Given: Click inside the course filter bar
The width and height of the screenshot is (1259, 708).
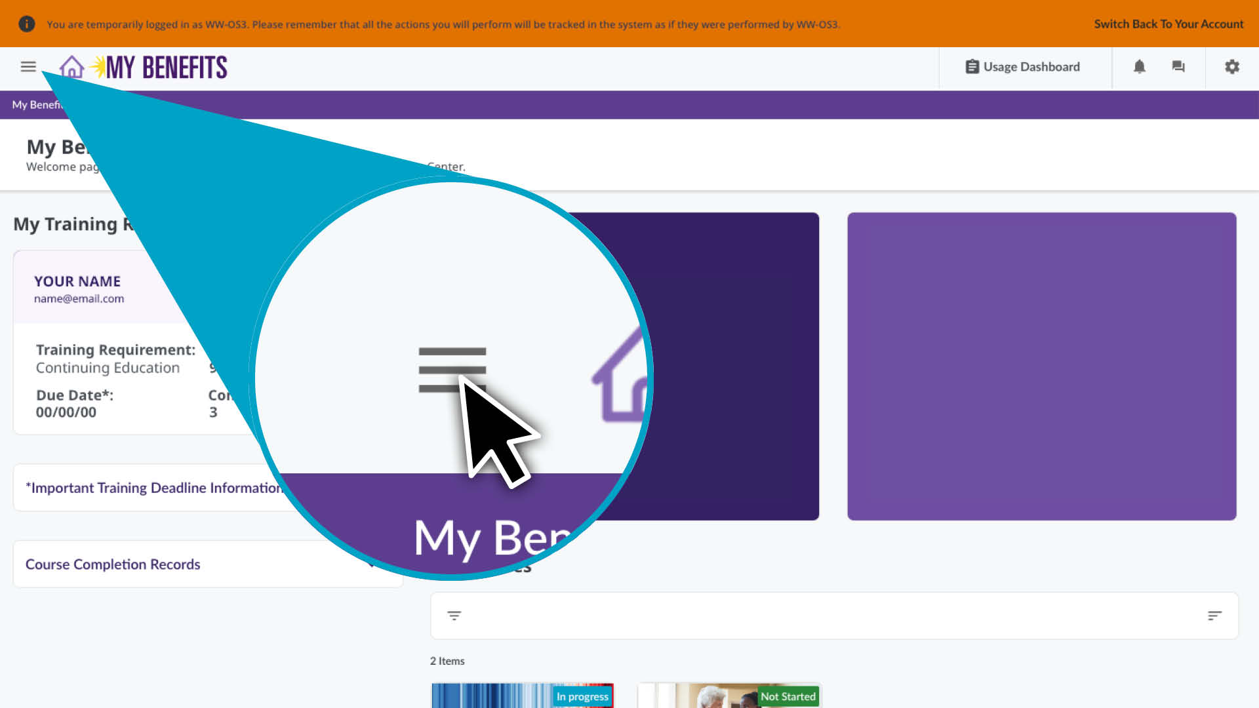Looking at the screenshot, I should pyautogui.click(x=833, y=616).
